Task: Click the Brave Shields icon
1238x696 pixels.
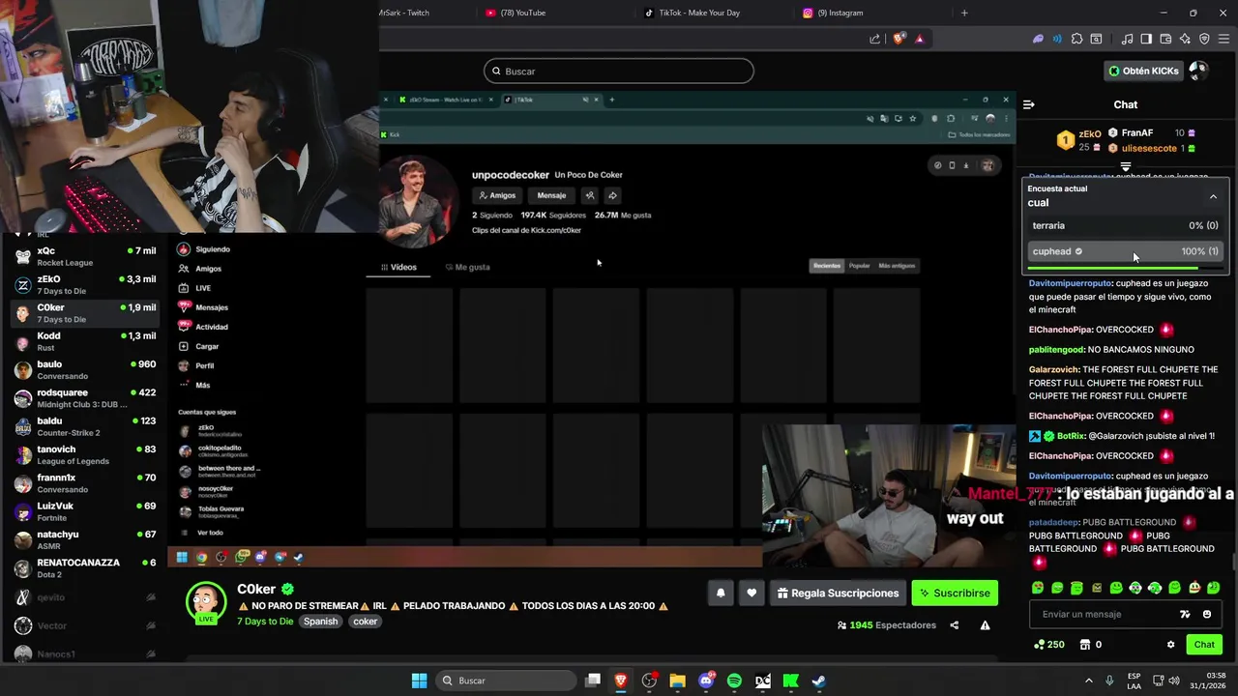Action: 899,39
